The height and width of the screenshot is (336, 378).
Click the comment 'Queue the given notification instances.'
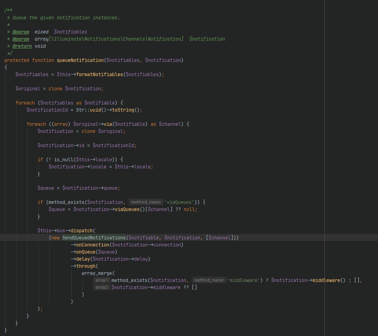coord(66,18)
